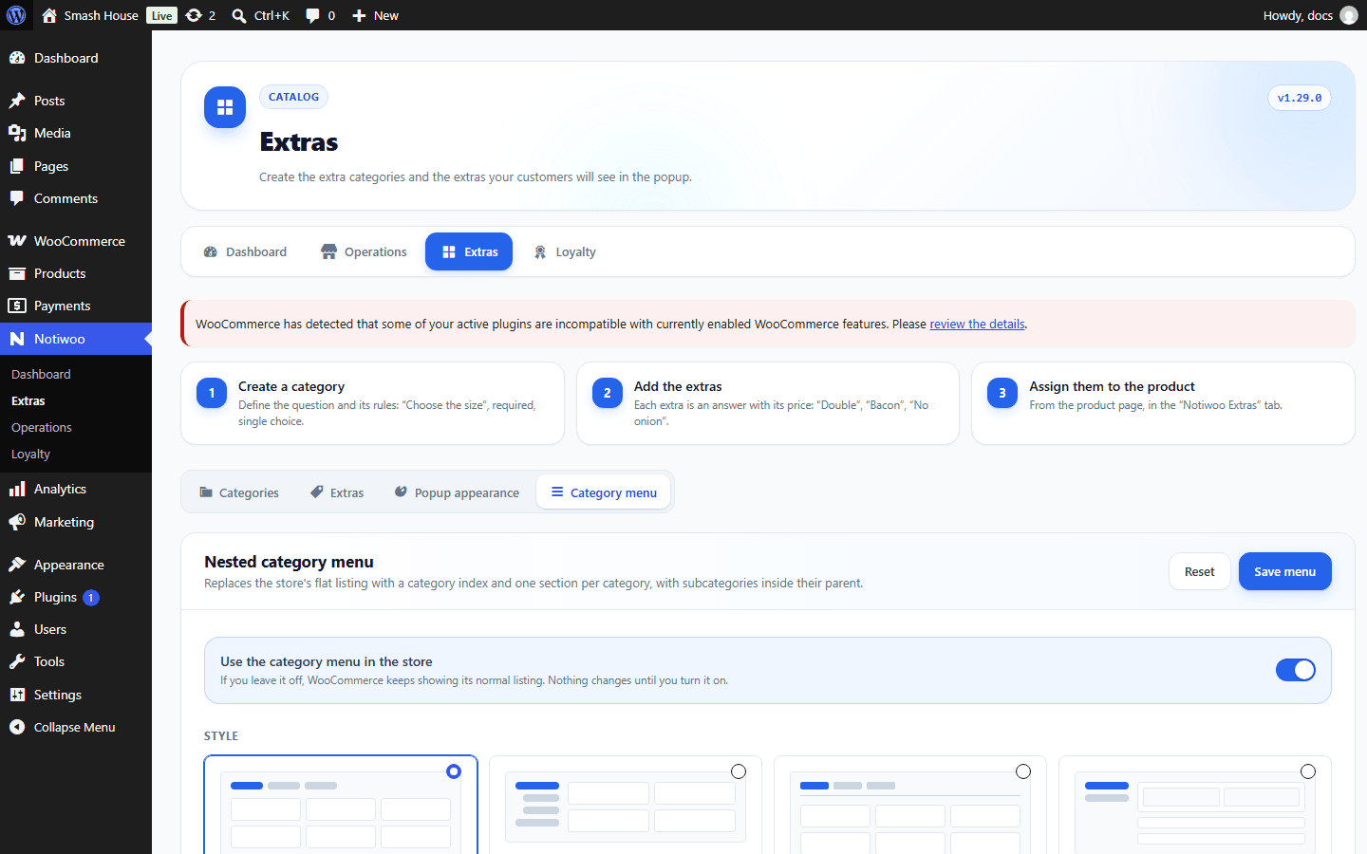
Task: Click the Settings icon in sidebar
Action: tap(17, 695)
